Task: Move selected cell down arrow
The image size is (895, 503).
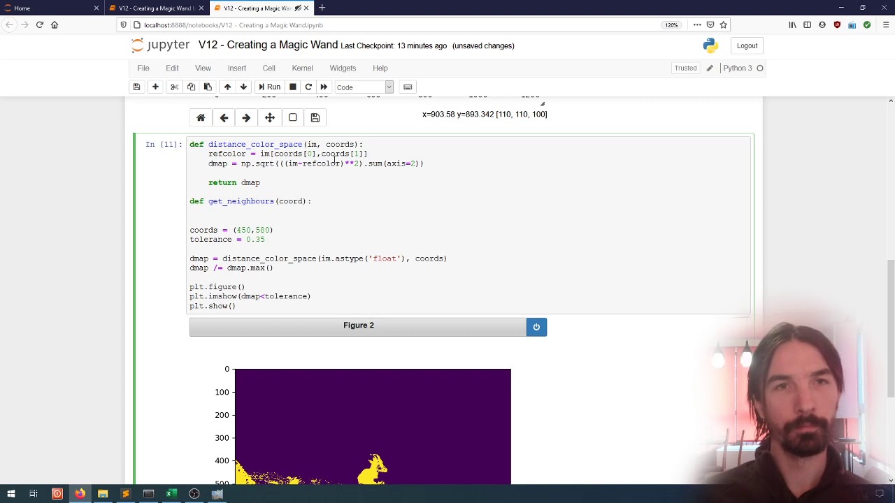Action: pyautogui.click(x=243, y=87)
